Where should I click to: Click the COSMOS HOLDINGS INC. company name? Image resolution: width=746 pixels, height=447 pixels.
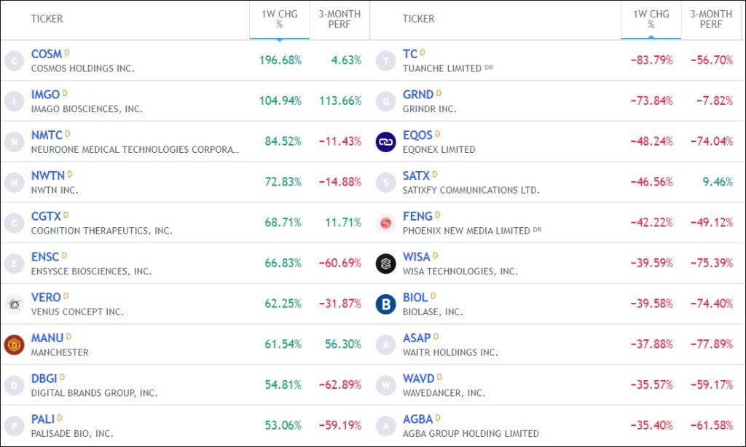click(83, 68)
